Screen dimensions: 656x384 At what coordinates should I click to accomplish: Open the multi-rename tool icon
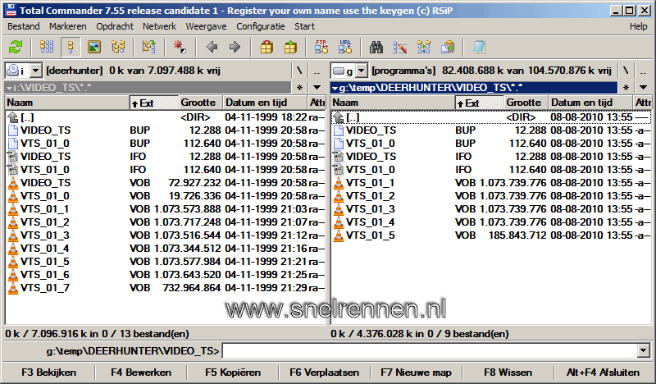tap(400, 47)
